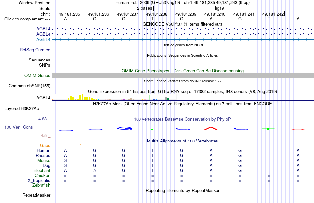Click the GTEx Gene Expression track title
314x203 pixels.
(x=182, y=91)
